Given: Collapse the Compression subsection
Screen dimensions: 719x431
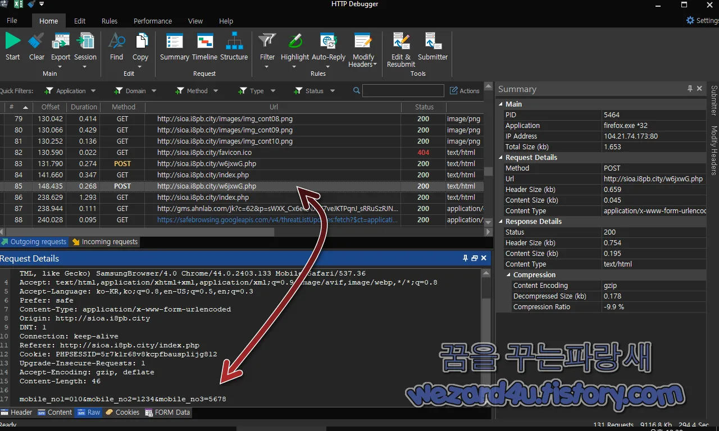Looking at the screenshot, I should [x=509, y=274].
